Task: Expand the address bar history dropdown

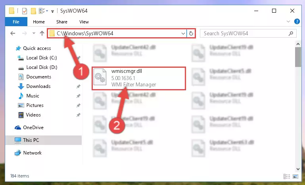Action: click(x=183, y=33)
